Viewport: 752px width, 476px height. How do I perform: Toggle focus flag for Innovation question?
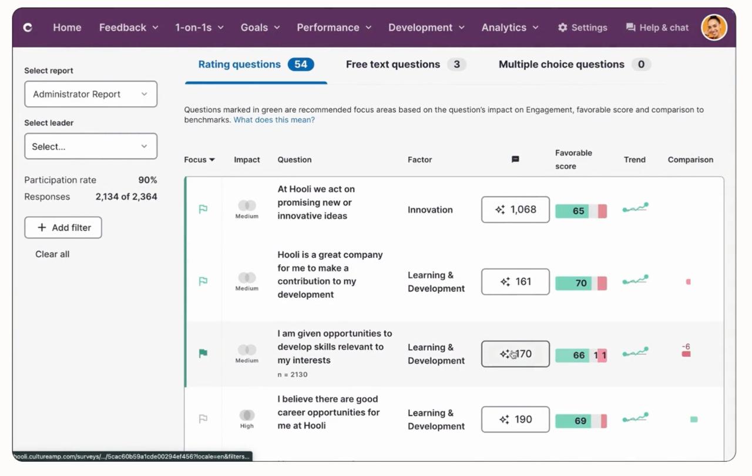coord(203,209)
